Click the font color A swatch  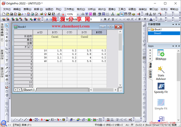click(x=151, y=19)
